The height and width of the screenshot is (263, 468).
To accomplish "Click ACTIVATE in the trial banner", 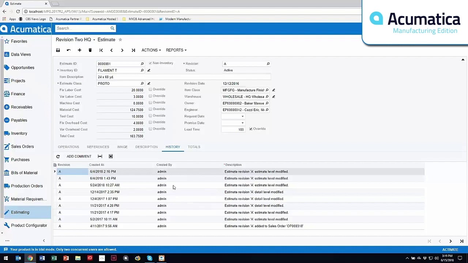I will [450, 250].
